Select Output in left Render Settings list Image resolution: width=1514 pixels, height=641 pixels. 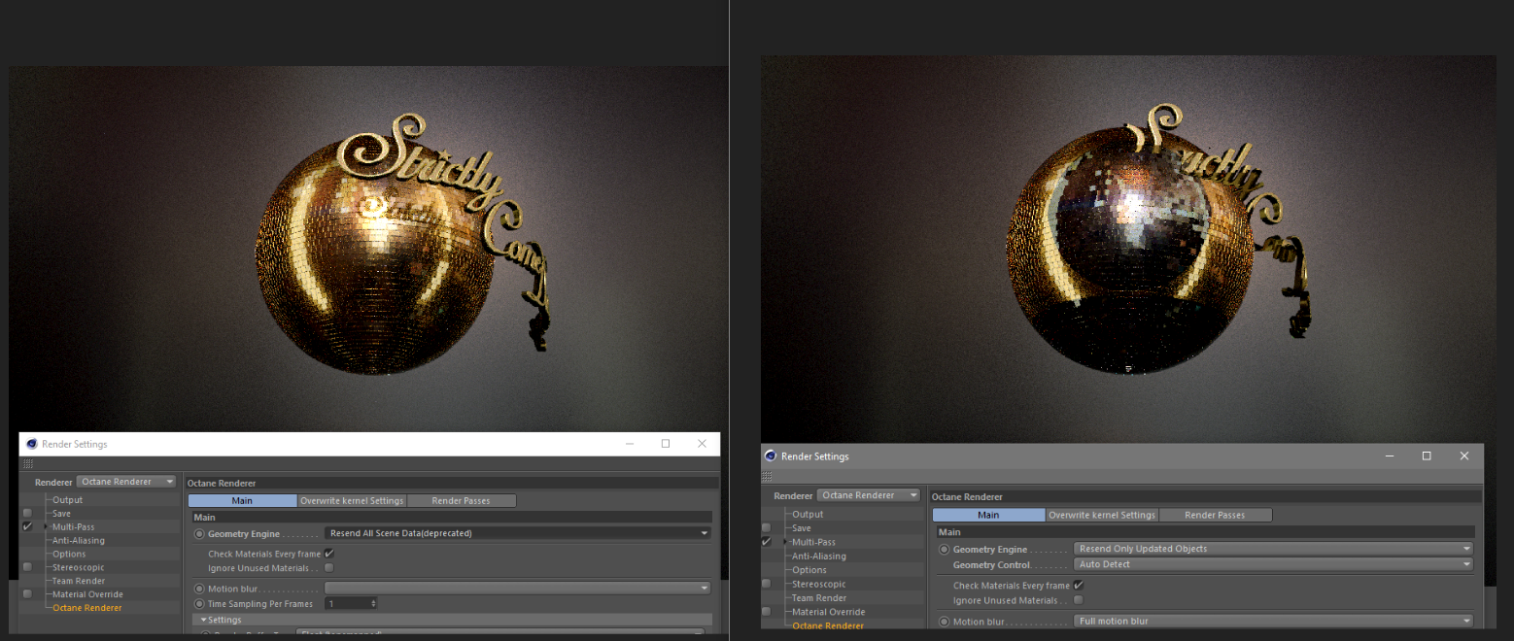pyautogui.click(x=67, y=500)
